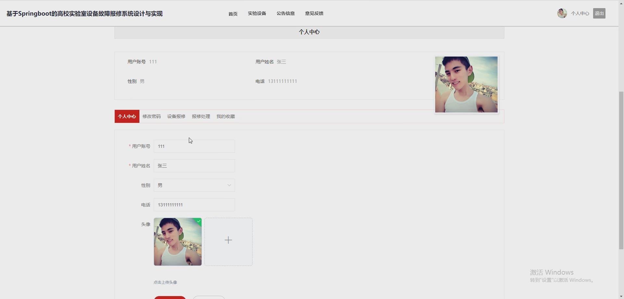
Task: Click the 点击上传头像 upload link
Action: click(x=165, y=282)
